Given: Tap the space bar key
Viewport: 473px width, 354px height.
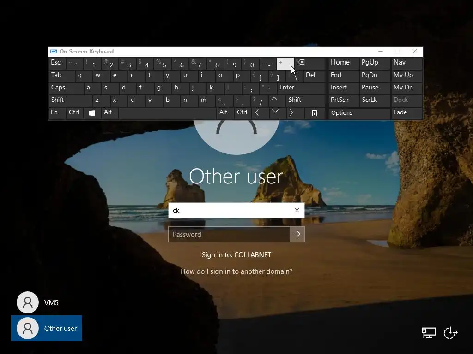Looking at the screenshot, I should click(x=167, y=113).
